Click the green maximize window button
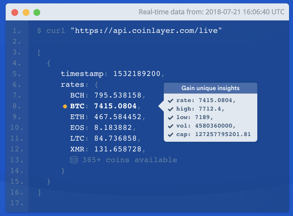Screen dimensions: 293x216 click(x=37, y=12)
